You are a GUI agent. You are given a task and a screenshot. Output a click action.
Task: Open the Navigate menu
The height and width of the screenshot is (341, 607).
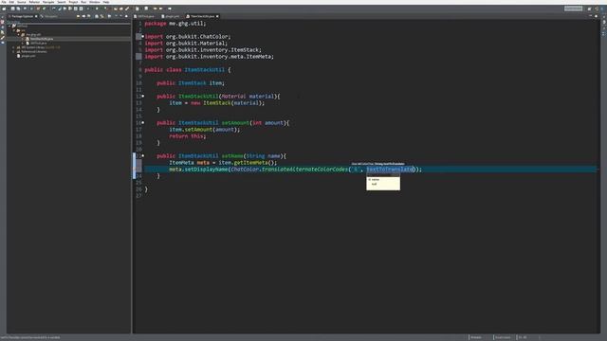click(48, 2)
